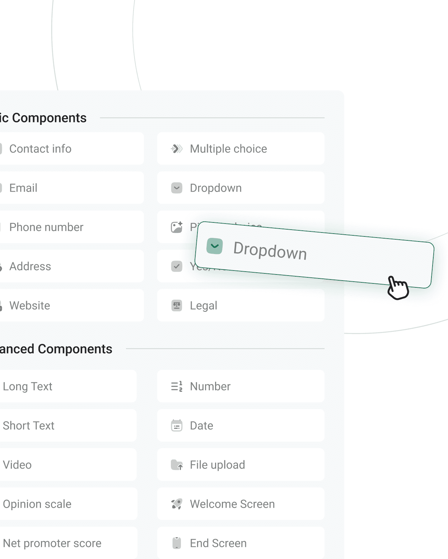Click the Picture choice image icon
448x559 pixels.
177,227
